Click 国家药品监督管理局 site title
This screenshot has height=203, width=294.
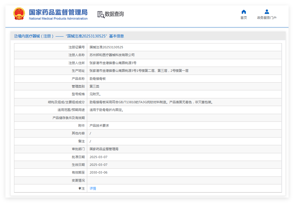[x=58, y=12]
